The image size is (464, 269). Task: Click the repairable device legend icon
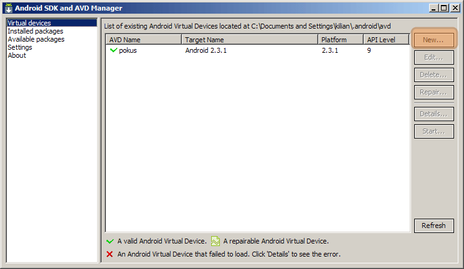pyautogui.click(x=215, y=241)
